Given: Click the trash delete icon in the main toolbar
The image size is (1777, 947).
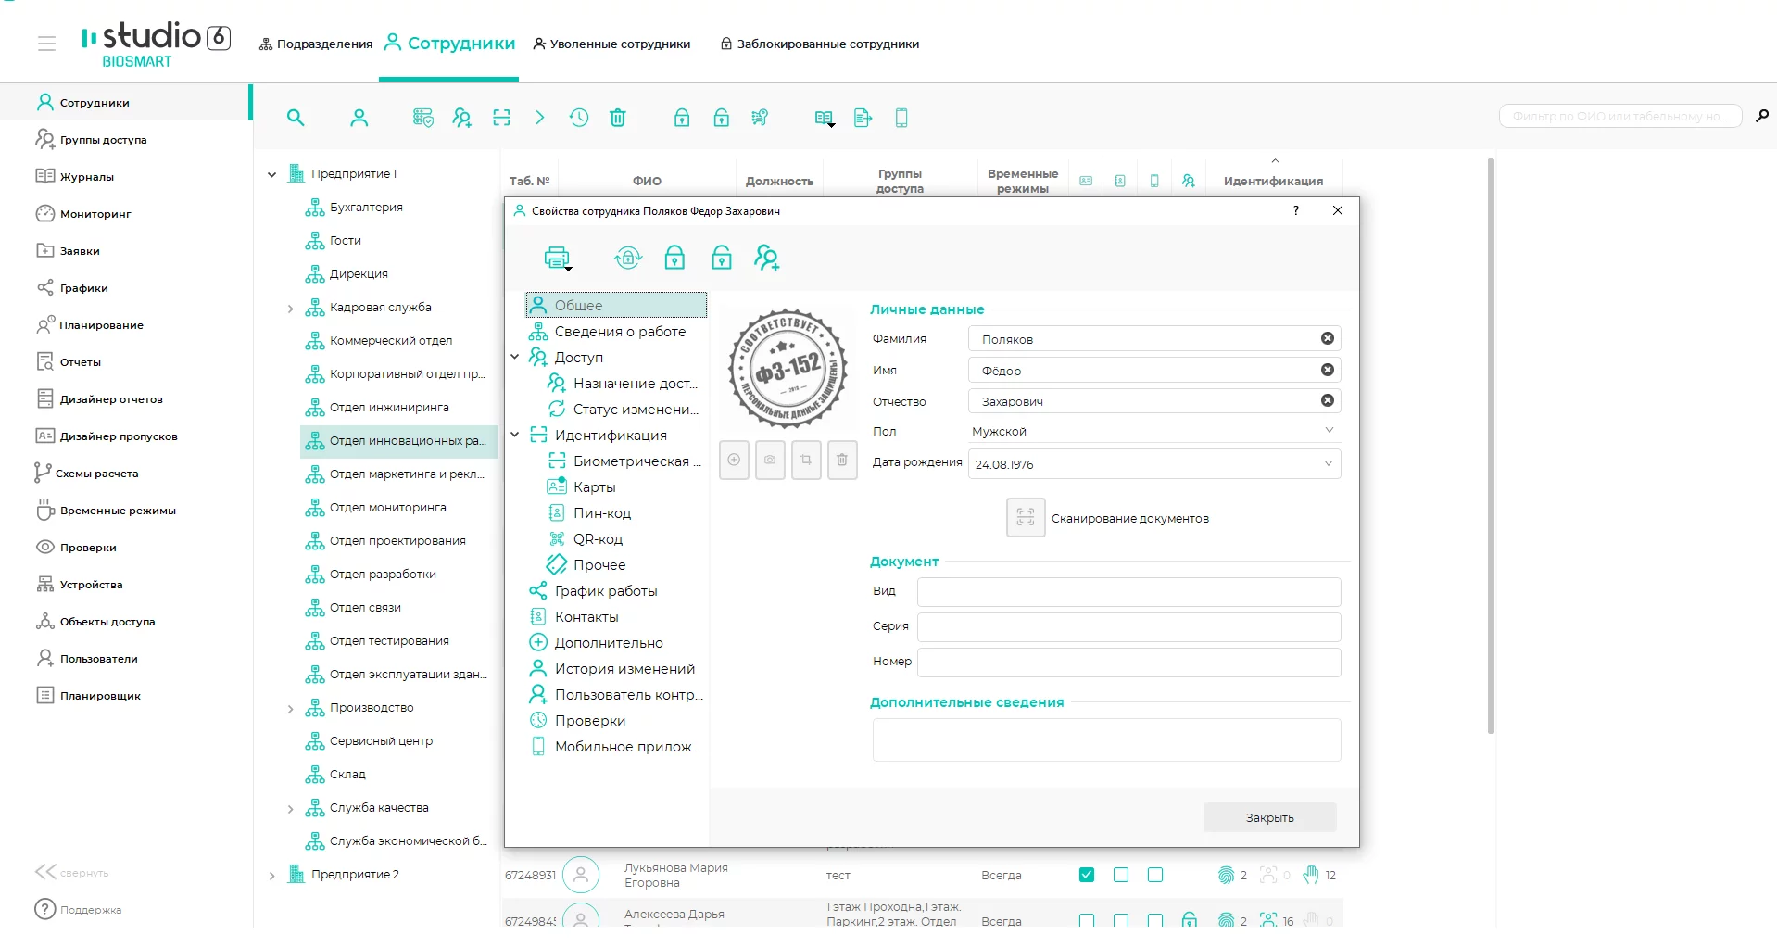Looking at the screenshot, I should [618, 118].
